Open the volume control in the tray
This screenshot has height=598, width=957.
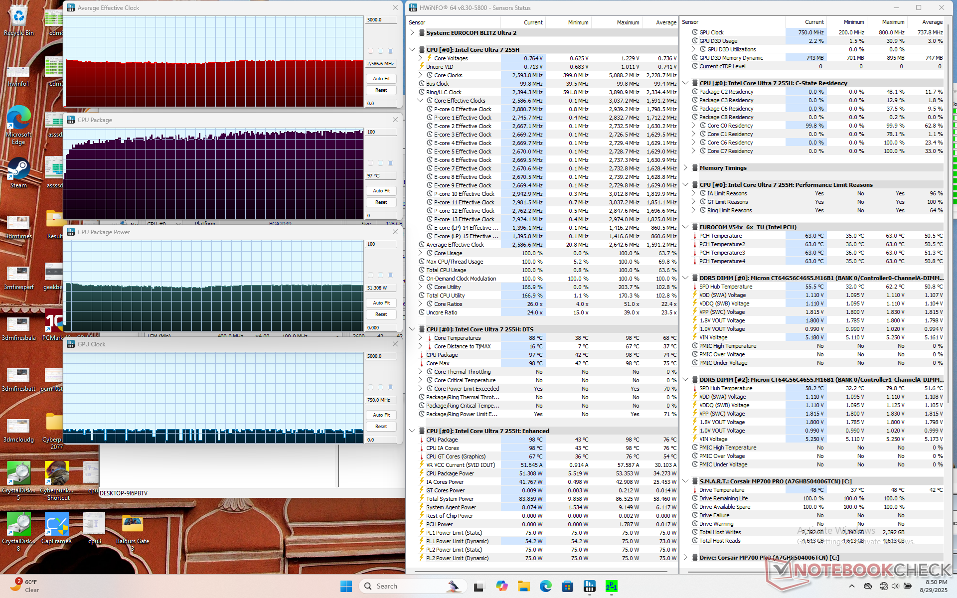pos(895,586)
